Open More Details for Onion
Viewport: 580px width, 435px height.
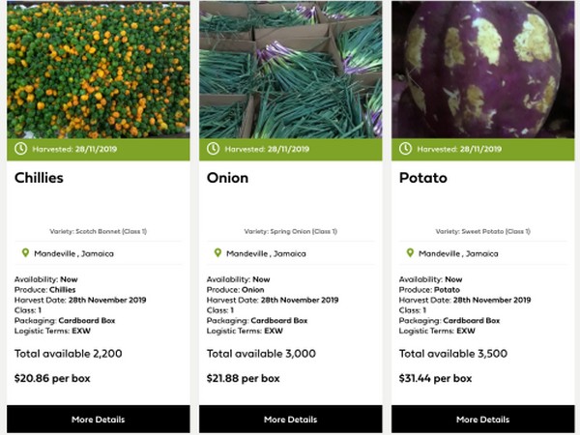tap(290, 420)
